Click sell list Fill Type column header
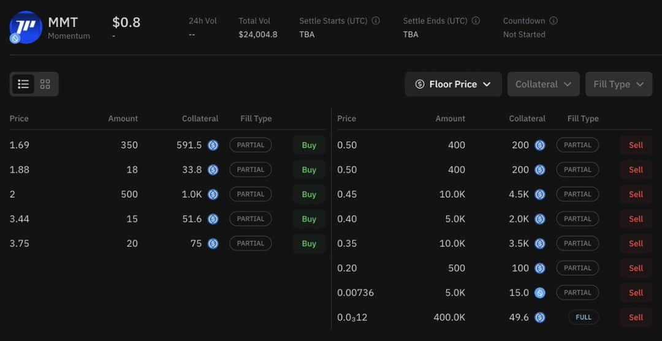This screenshot has width=662, height=341. 583,118
